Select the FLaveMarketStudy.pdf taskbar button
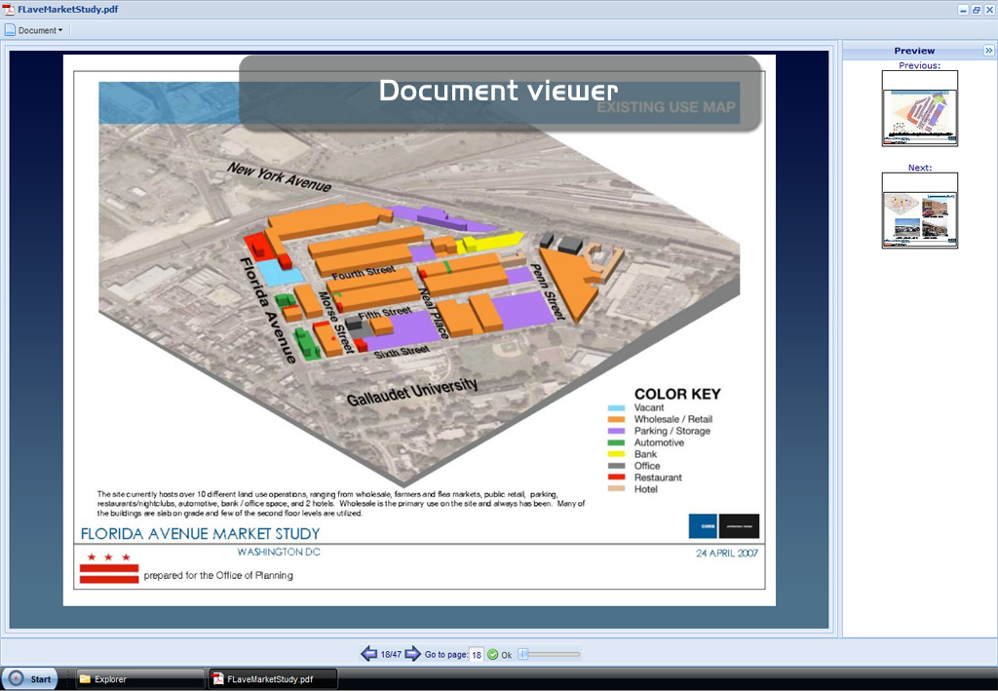Image resolution: width=998 pixels, height=691 pixels. [x=273, y=679]
